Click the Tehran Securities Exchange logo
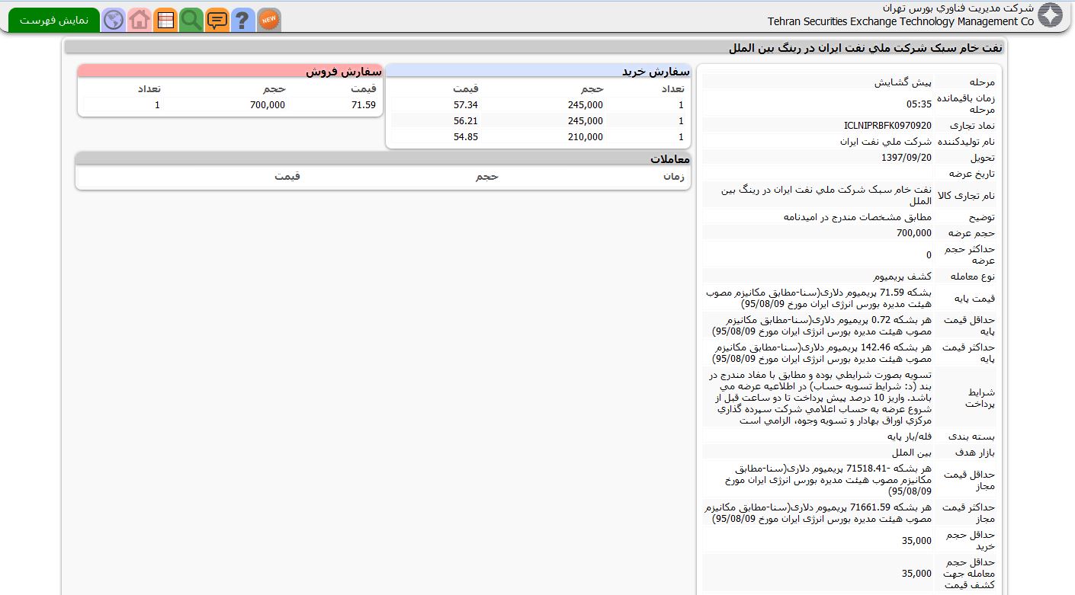 pyautogui.click(x=1050, y=15)
